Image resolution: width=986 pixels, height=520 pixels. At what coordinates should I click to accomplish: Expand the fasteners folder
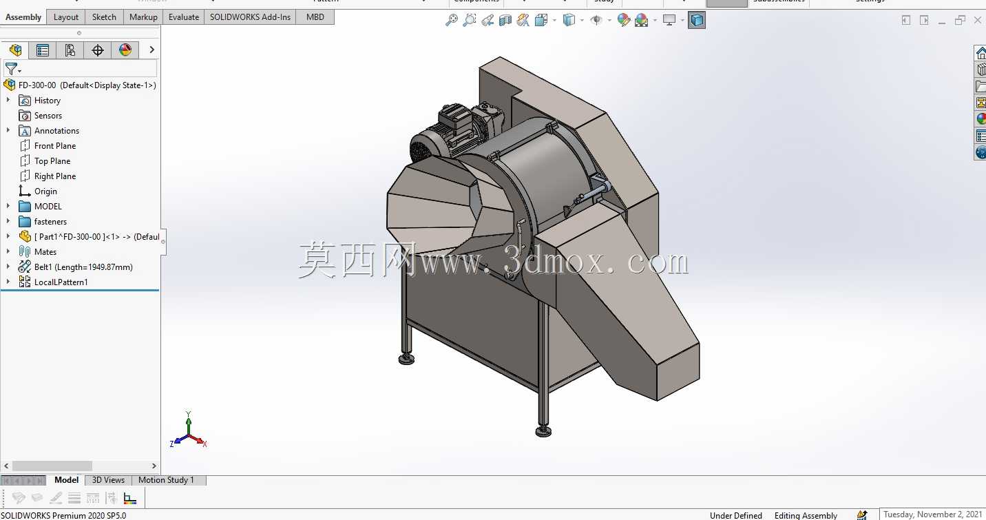[8, 222]
